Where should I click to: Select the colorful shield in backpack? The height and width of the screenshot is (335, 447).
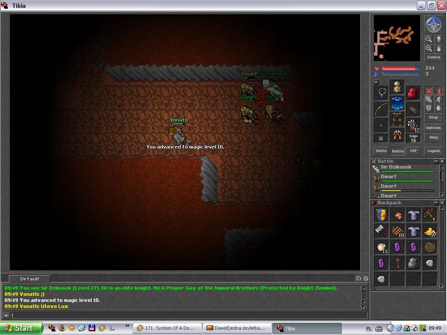click(x=381, y=215)
